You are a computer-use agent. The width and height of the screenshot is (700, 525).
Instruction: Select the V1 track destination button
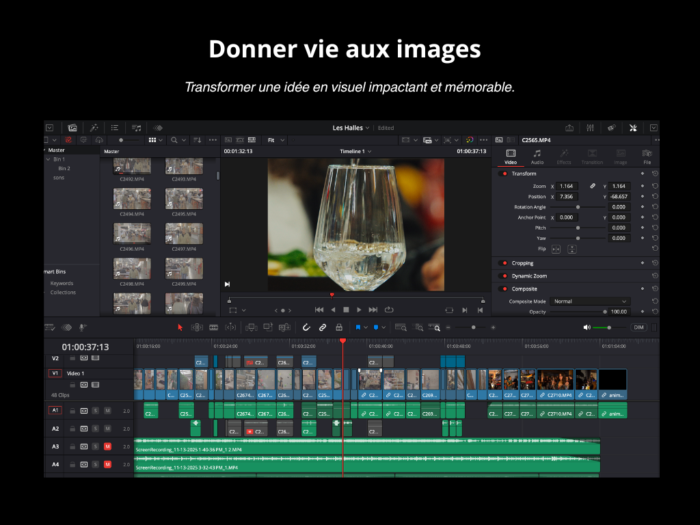click(x=55, y=373)
